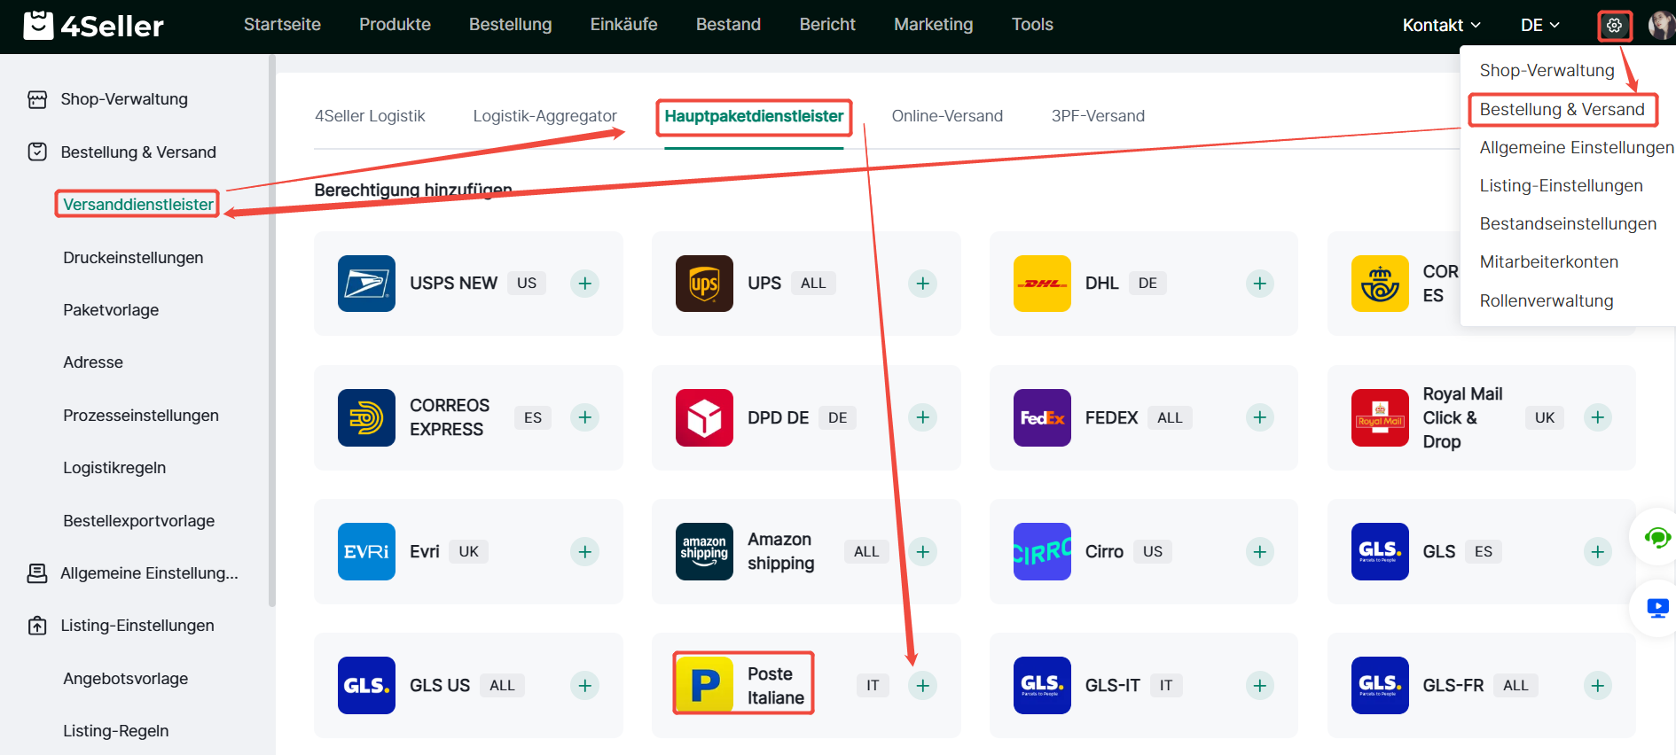Add GLS-IT carrier with plus icon
The height and width of the screenshot is (755, 1676).
[1259, 686]
